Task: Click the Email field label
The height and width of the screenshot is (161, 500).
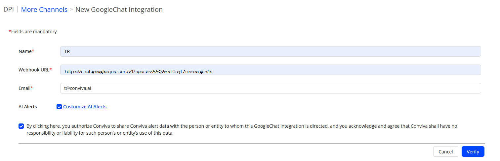Action: (x=24, y=88)
